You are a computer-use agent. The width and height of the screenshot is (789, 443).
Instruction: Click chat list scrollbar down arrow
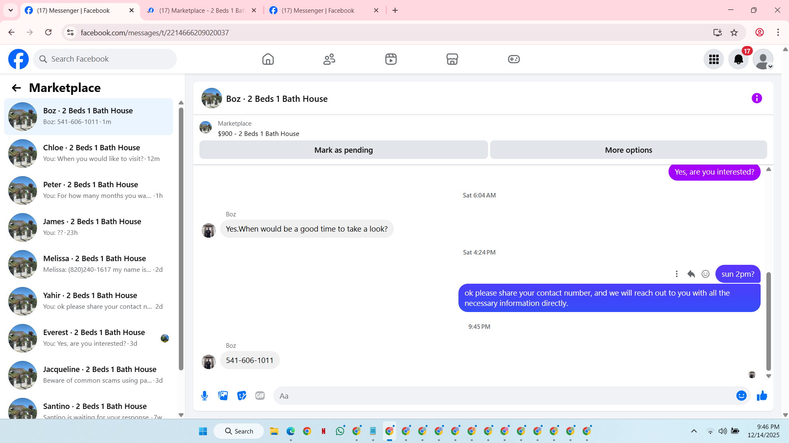click(x=181, y=415)
